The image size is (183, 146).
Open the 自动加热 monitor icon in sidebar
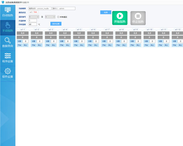click(8, 10)
